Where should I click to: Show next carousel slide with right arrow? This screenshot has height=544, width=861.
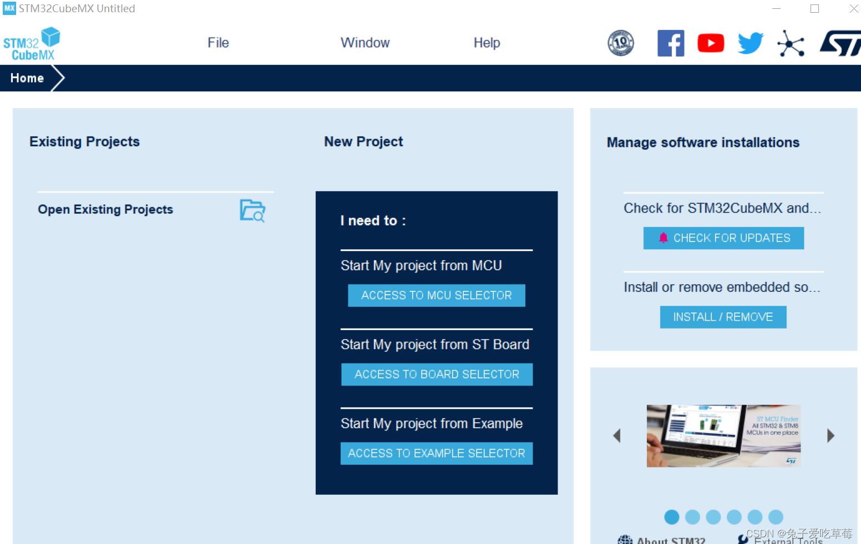830,435
